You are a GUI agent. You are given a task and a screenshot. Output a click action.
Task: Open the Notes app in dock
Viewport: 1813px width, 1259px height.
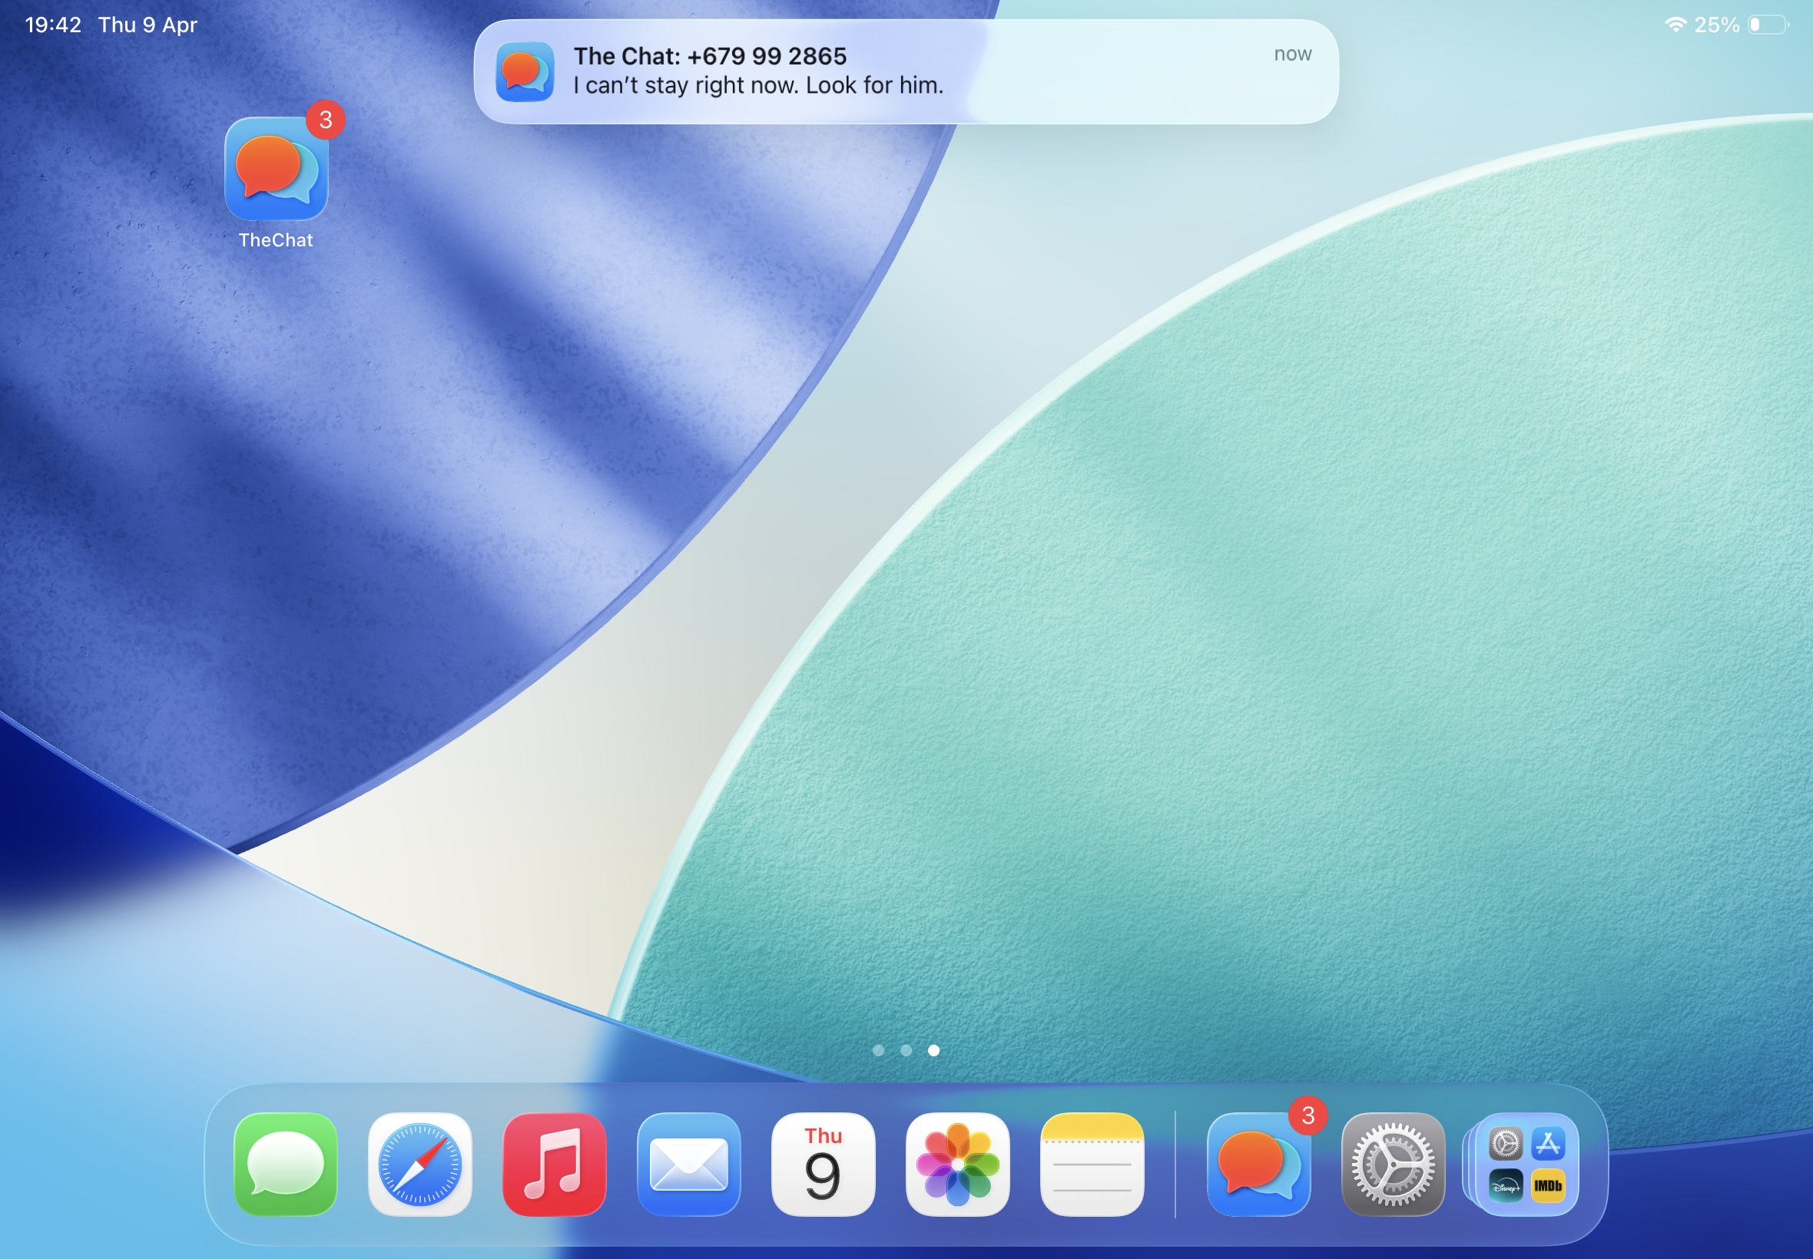click(1092, 1165)
